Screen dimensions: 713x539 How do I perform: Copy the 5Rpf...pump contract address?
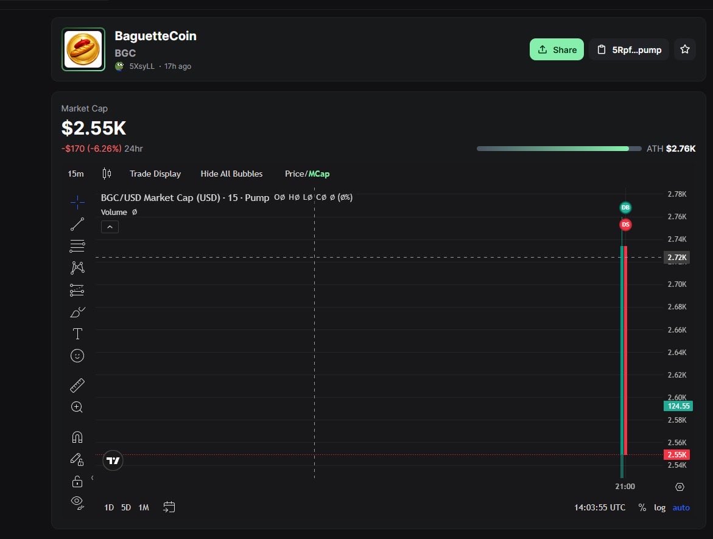pyautogui.click(x=629, y=49)
